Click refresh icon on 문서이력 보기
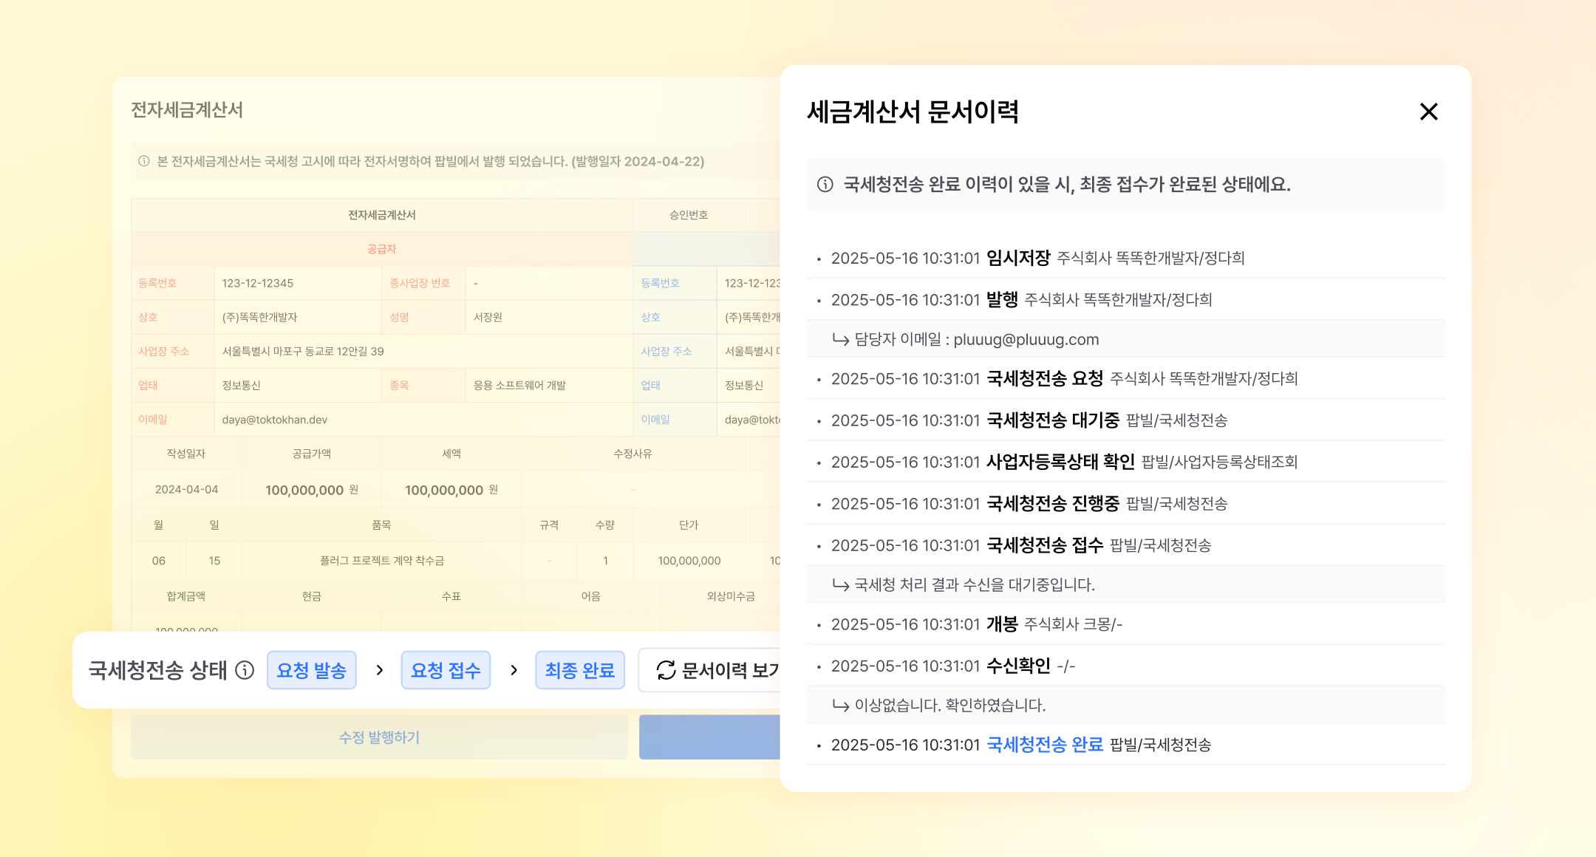The width and height of the screenshot is (1596, 857). 666,670
